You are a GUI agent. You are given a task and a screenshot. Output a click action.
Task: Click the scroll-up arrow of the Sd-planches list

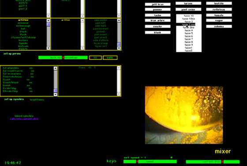click(x=55, y=68)
